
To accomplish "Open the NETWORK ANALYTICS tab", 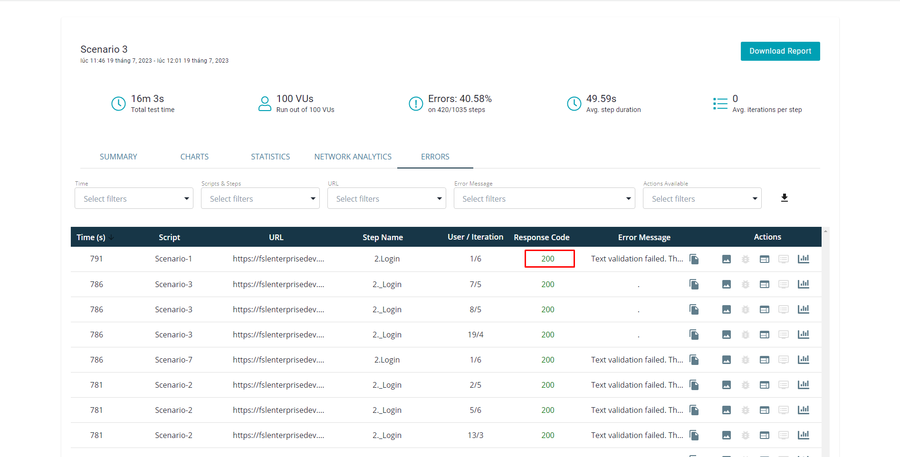I will tap(353, 157).
